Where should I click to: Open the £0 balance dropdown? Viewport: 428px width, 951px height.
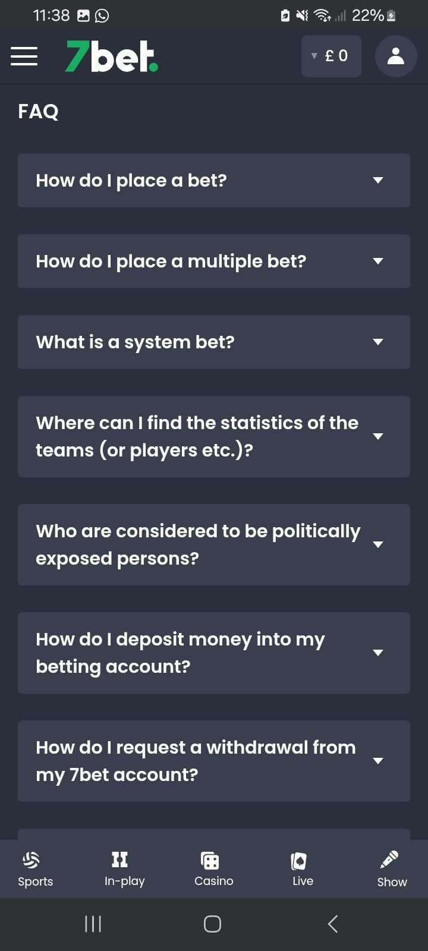coord(331,55)
